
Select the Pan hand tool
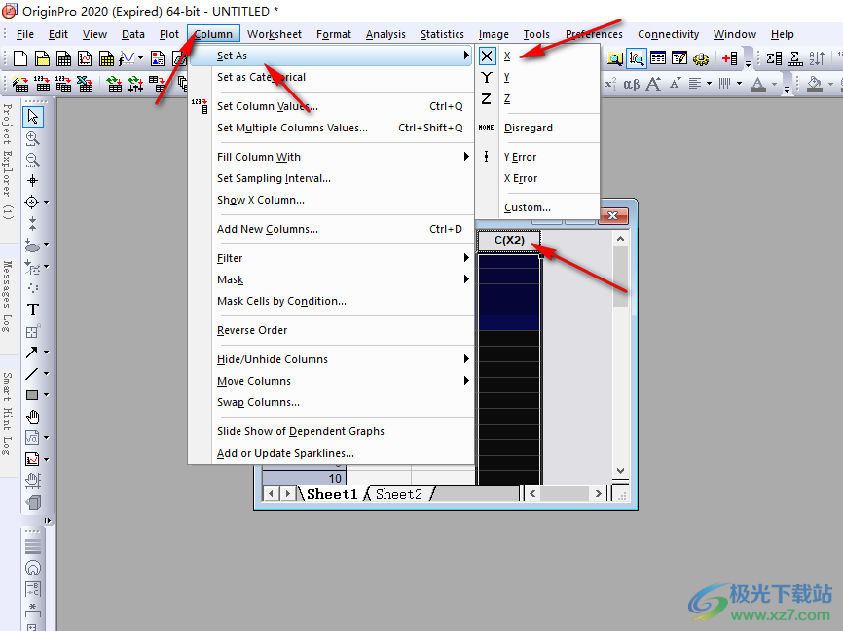(x=33, y=417)
